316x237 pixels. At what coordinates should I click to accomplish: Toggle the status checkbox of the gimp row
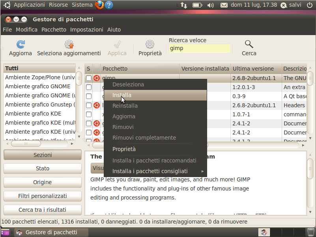pyautogui.click(x=89, y=78)
